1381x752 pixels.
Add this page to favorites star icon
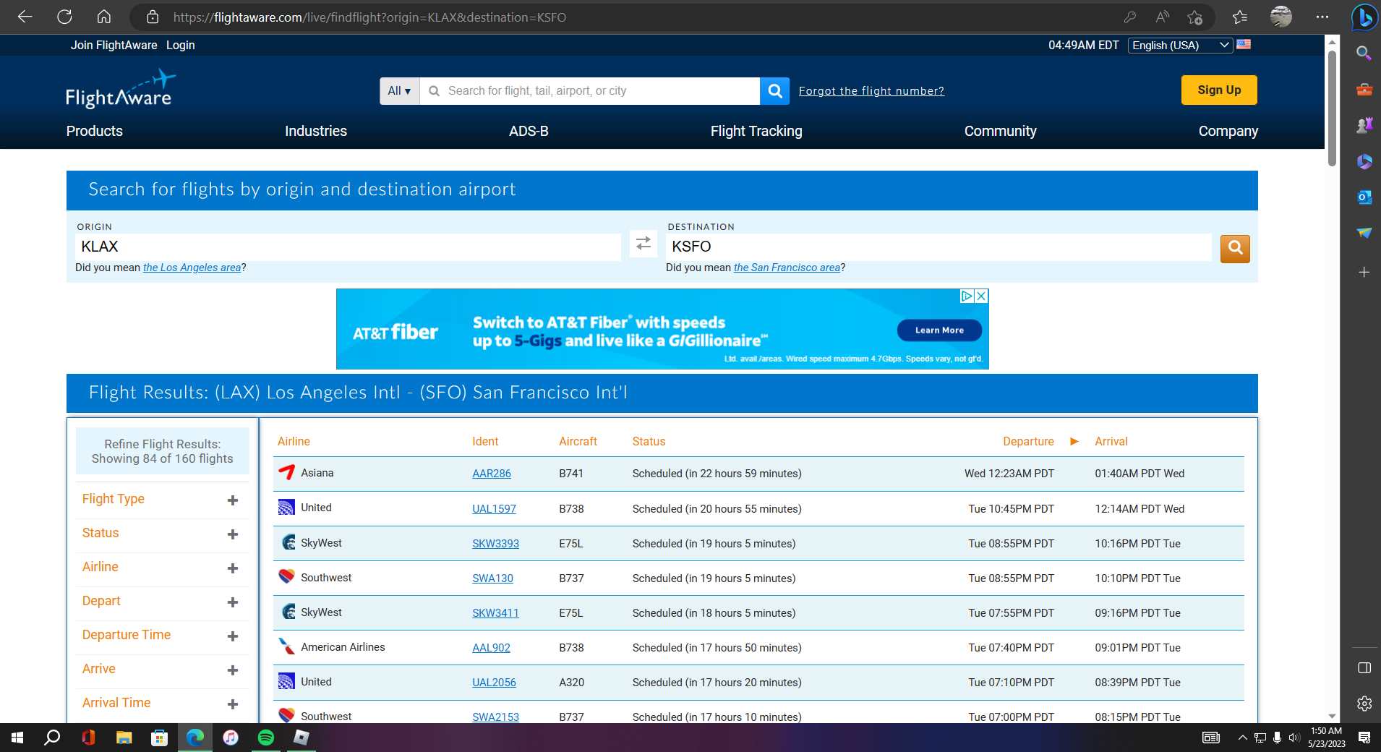(x=1194, y=17)
